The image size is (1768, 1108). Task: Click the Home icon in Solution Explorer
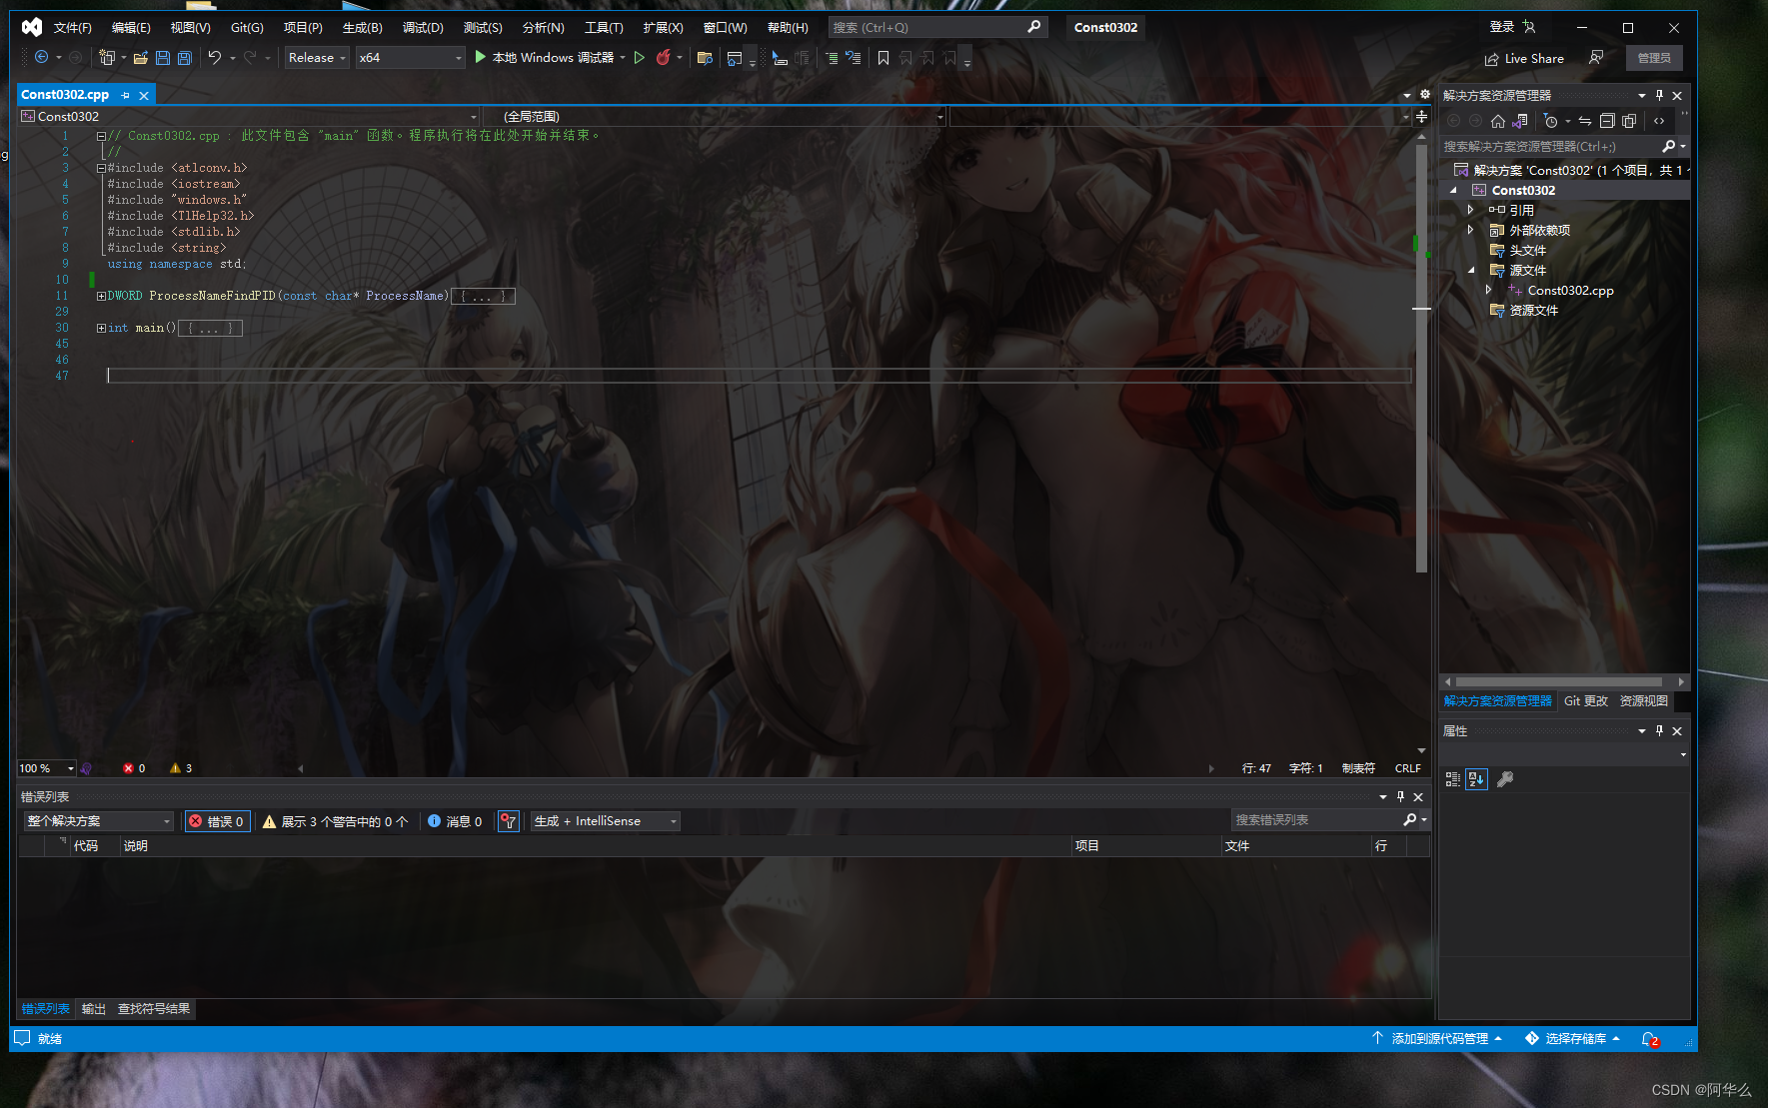(x=1497, y=121)
